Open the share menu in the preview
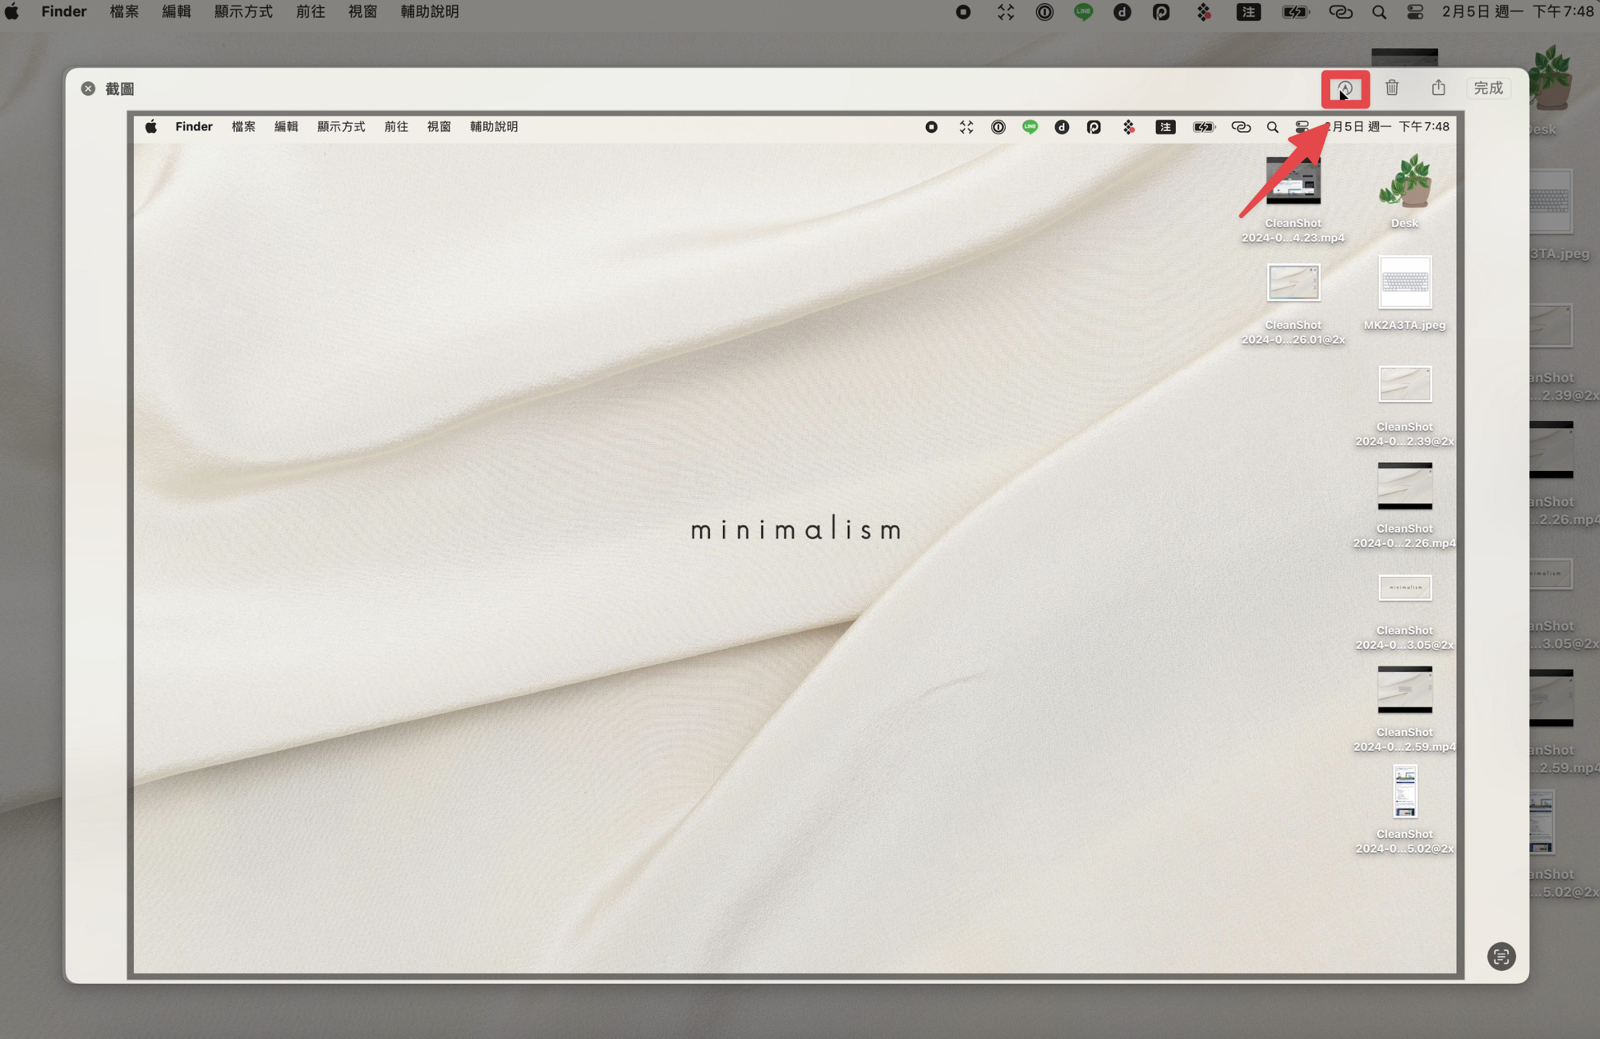 1438,88
